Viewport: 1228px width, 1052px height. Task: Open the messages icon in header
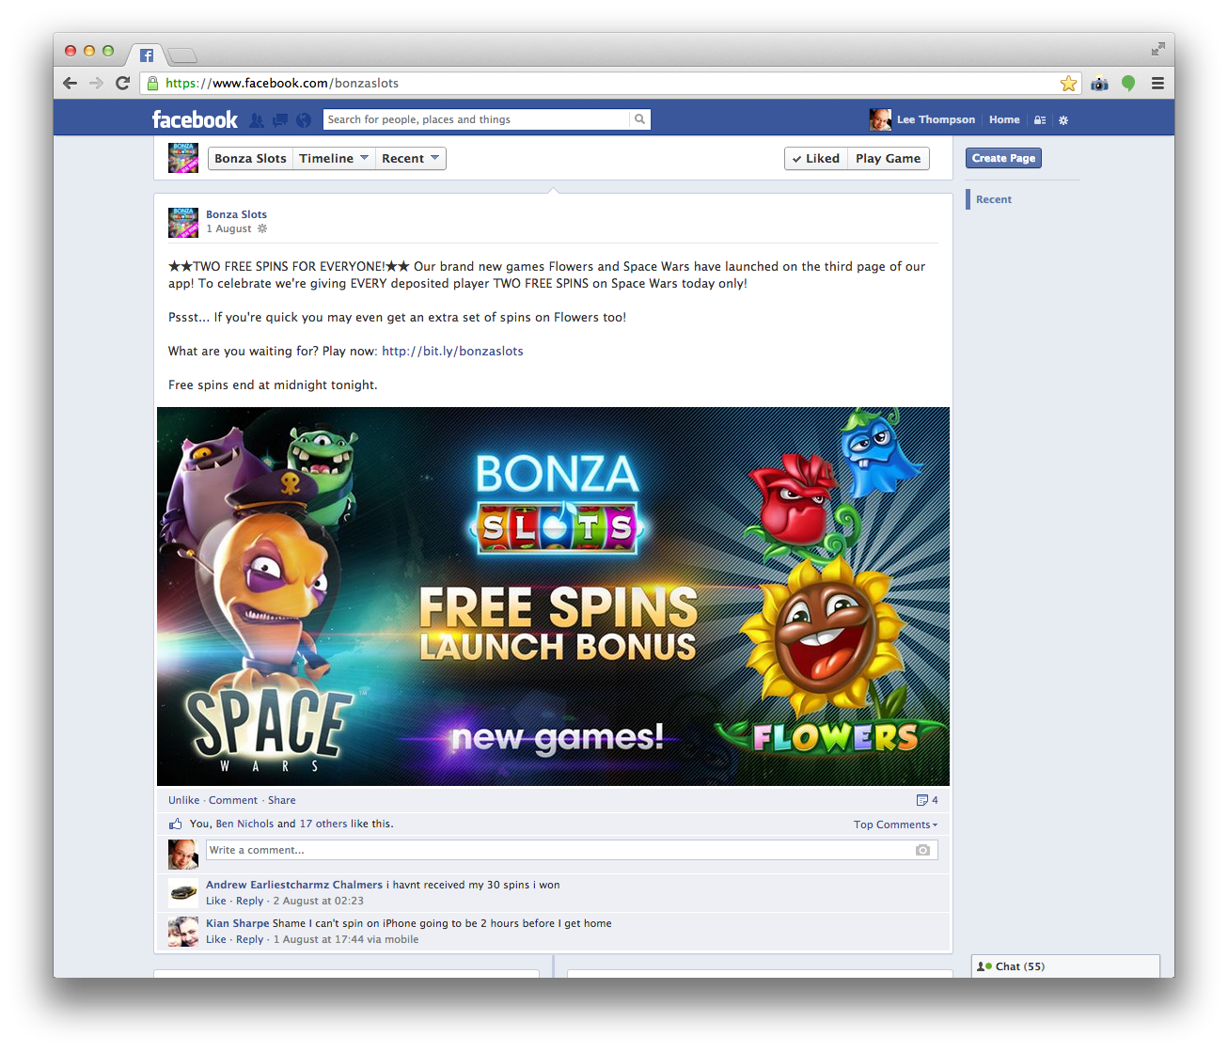tap(280, 120)
